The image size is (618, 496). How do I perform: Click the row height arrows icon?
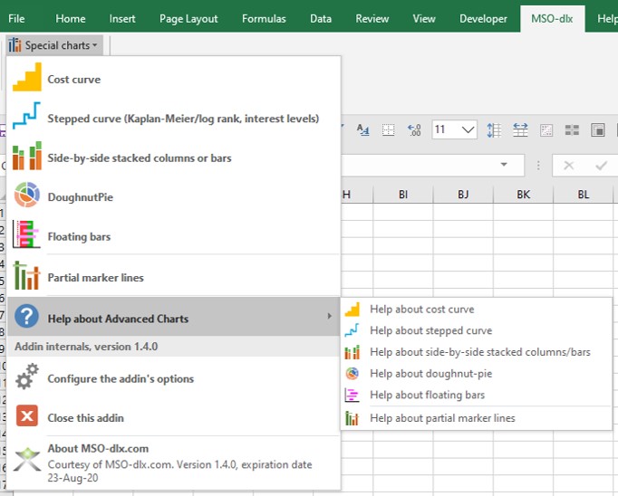click(x=494, y=130)
